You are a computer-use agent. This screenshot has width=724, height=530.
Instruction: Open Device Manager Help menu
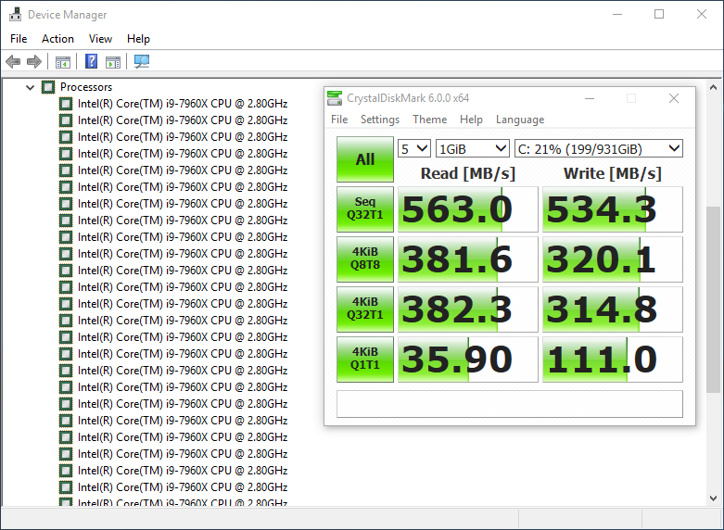pos(138,39)
